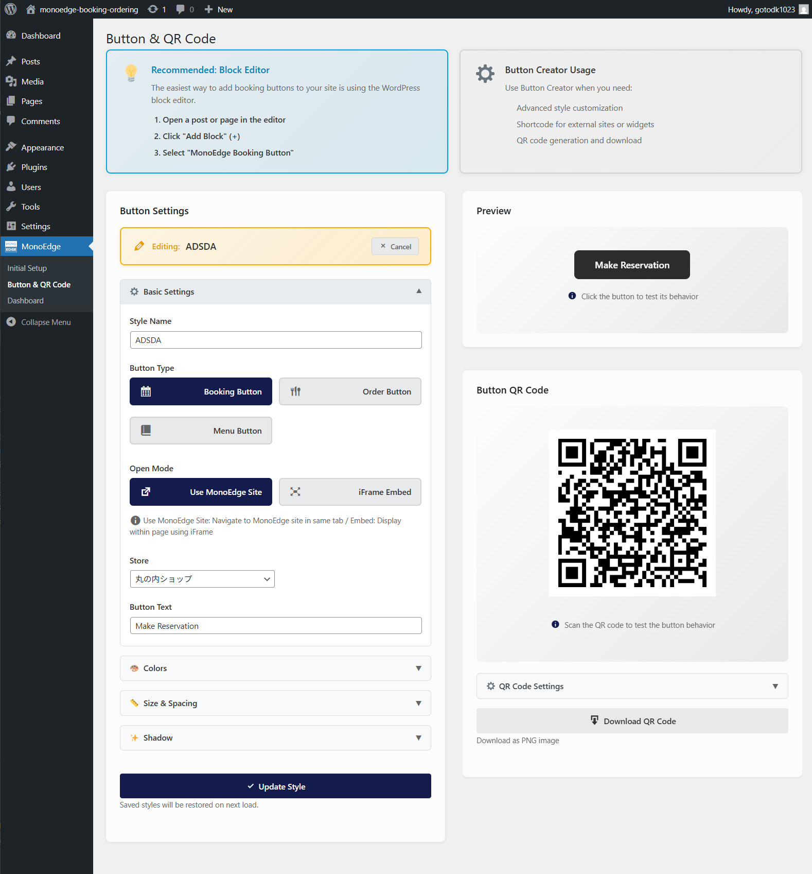This screenshot has height=874, width=812.
Task: Choose iFrame Embed open mode
Action: pos(350,492)
